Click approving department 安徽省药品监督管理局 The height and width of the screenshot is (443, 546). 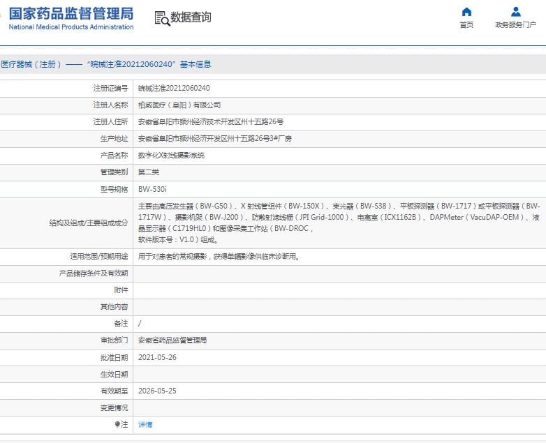point(172,340)
